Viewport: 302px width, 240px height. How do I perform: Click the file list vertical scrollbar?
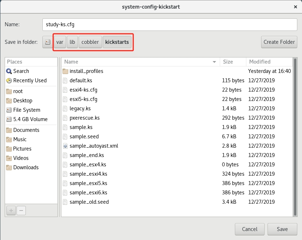pyautogui.click(x=295, y=137)
